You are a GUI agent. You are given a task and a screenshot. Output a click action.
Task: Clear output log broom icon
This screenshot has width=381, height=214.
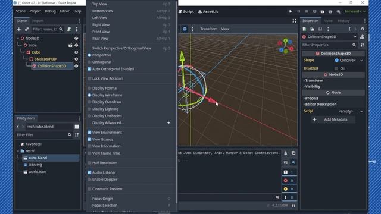(286, 153)
